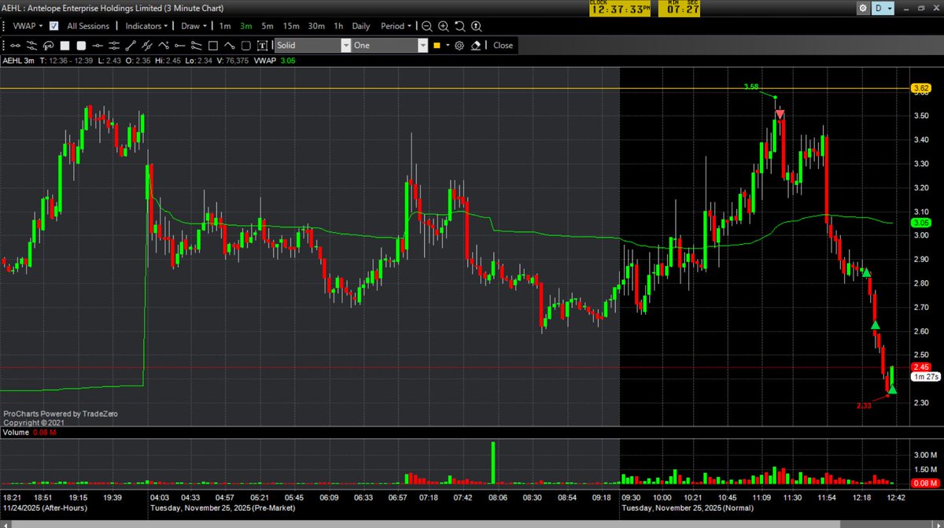
Task: Toggle the All Sessions checkbox
Action: tap(53, 26)
